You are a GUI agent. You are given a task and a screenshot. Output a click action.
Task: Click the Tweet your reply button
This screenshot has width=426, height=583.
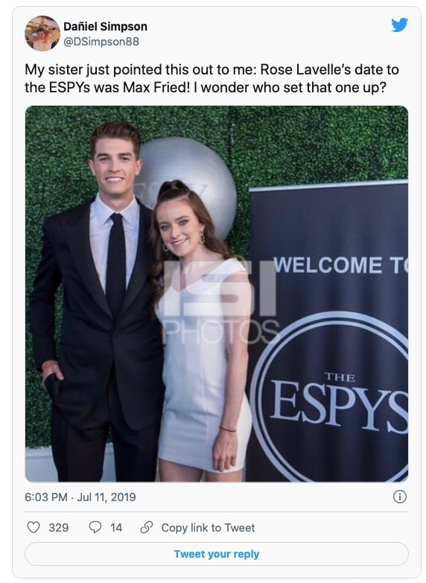[x=217, y=554]
